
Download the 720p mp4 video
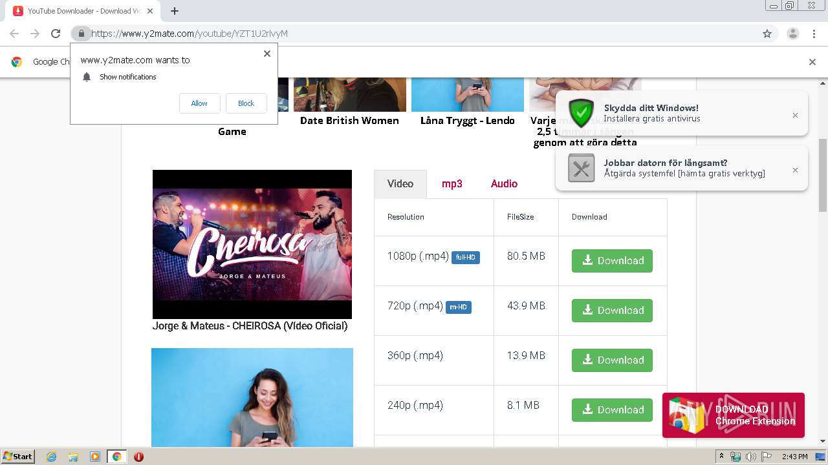pos(612,311)
